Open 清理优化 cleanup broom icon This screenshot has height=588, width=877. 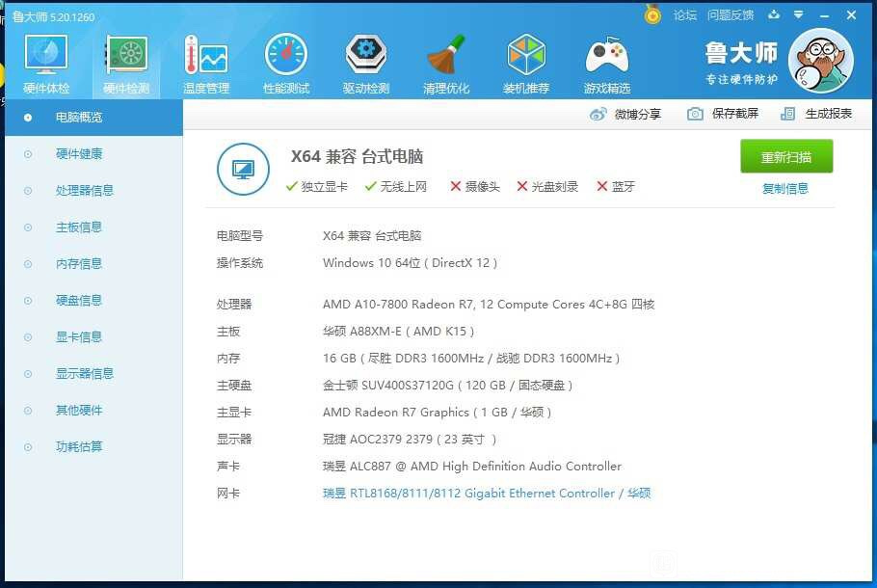tap(446, 55)
